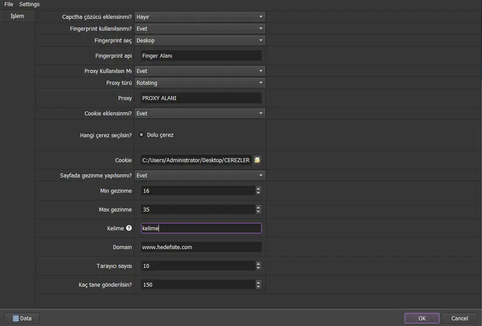Image resolution: width=482 pixels, height=326 pixels.
Task: Decrease Kaç tane gönderilsin with down arrow
Action: [x=258, y=287]
